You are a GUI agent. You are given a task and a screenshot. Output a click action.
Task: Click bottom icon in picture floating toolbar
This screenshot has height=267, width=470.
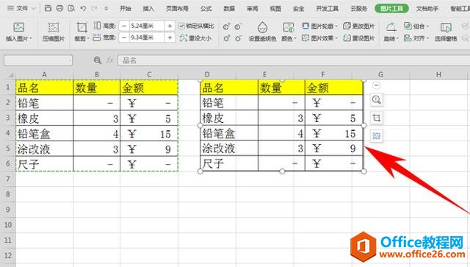377,136
